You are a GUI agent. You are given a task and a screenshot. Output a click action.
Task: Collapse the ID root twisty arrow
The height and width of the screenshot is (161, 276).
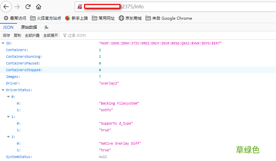[x=3, y=43]
